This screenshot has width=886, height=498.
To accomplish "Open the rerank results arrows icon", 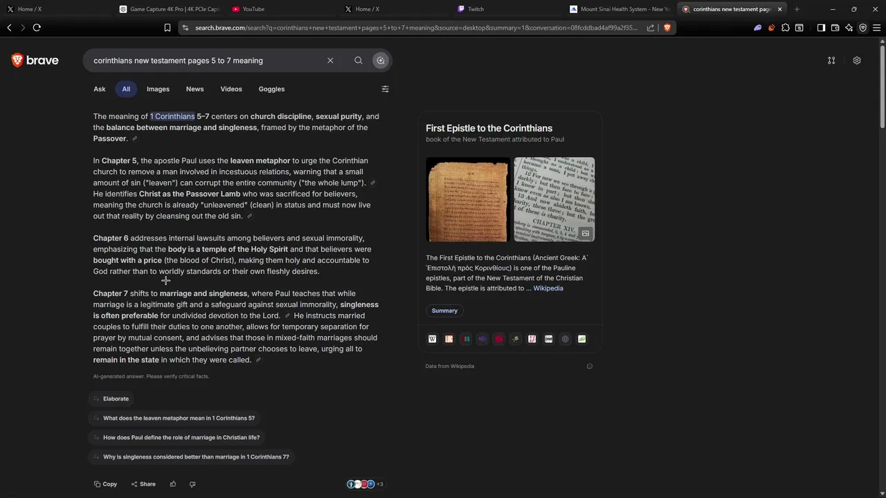I will (831, 61).
